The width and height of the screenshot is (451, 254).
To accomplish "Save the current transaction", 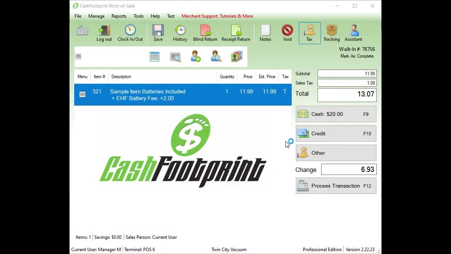I will tap(158, 33).
